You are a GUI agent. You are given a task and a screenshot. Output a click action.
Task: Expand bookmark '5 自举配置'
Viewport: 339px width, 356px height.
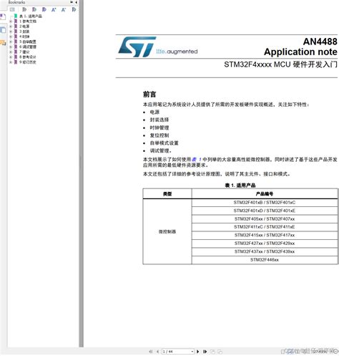(x=11, y=42)
